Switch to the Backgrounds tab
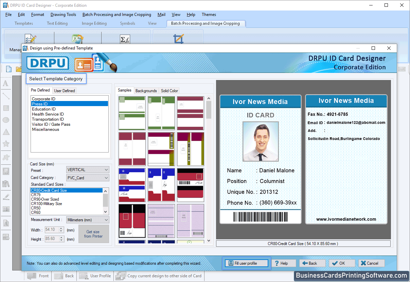410x282 pixels. click(x=146, y=91)
